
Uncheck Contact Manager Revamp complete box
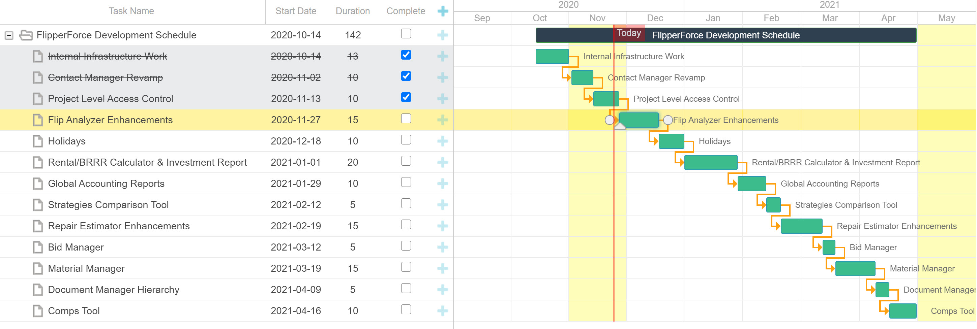click(406, 76)
